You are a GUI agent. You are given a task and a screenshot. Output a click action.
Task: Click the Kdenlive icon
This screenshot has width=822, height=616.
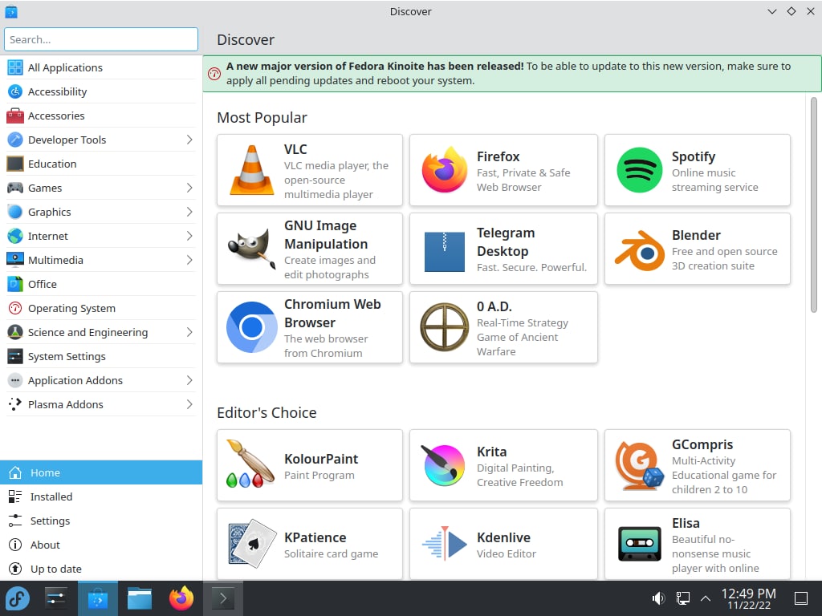tap(445, 544)
